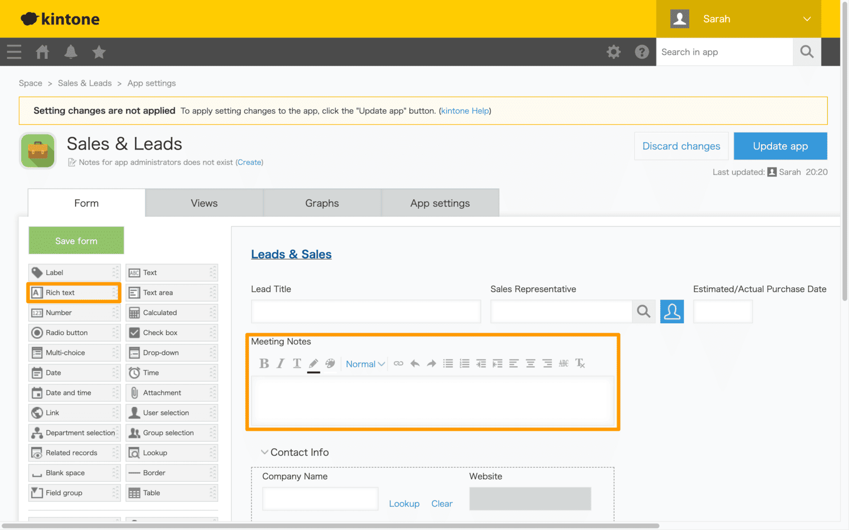Open the font color pencil picker
849x530 pixels.
point(314,364)
